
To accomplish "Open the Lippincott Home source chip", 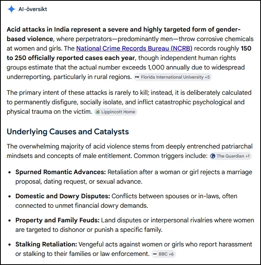I will (116, 112).
